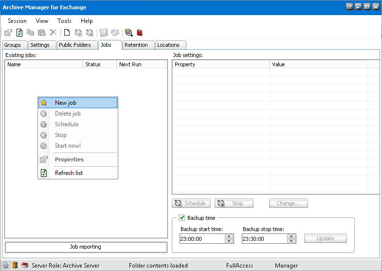Switch to the Locations tab
382x271 pixels.
170,45
